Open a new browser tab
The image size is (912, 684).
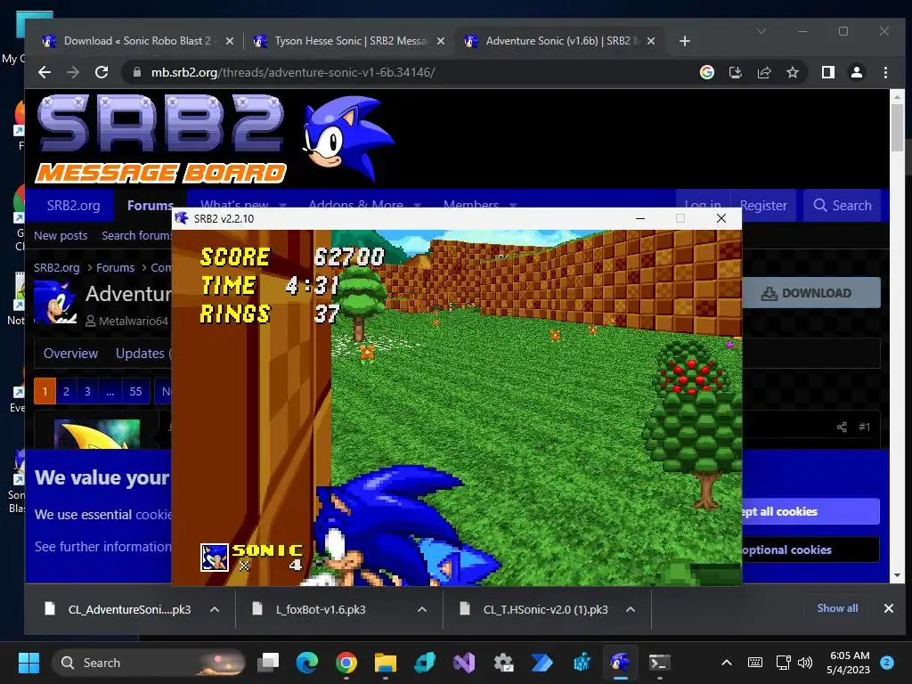685,41
